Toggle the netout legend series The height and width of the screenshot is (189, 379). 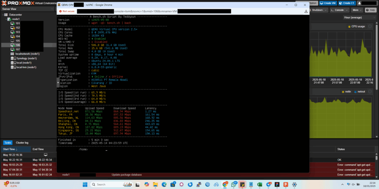pyautogui.click(x=359, y=92)
